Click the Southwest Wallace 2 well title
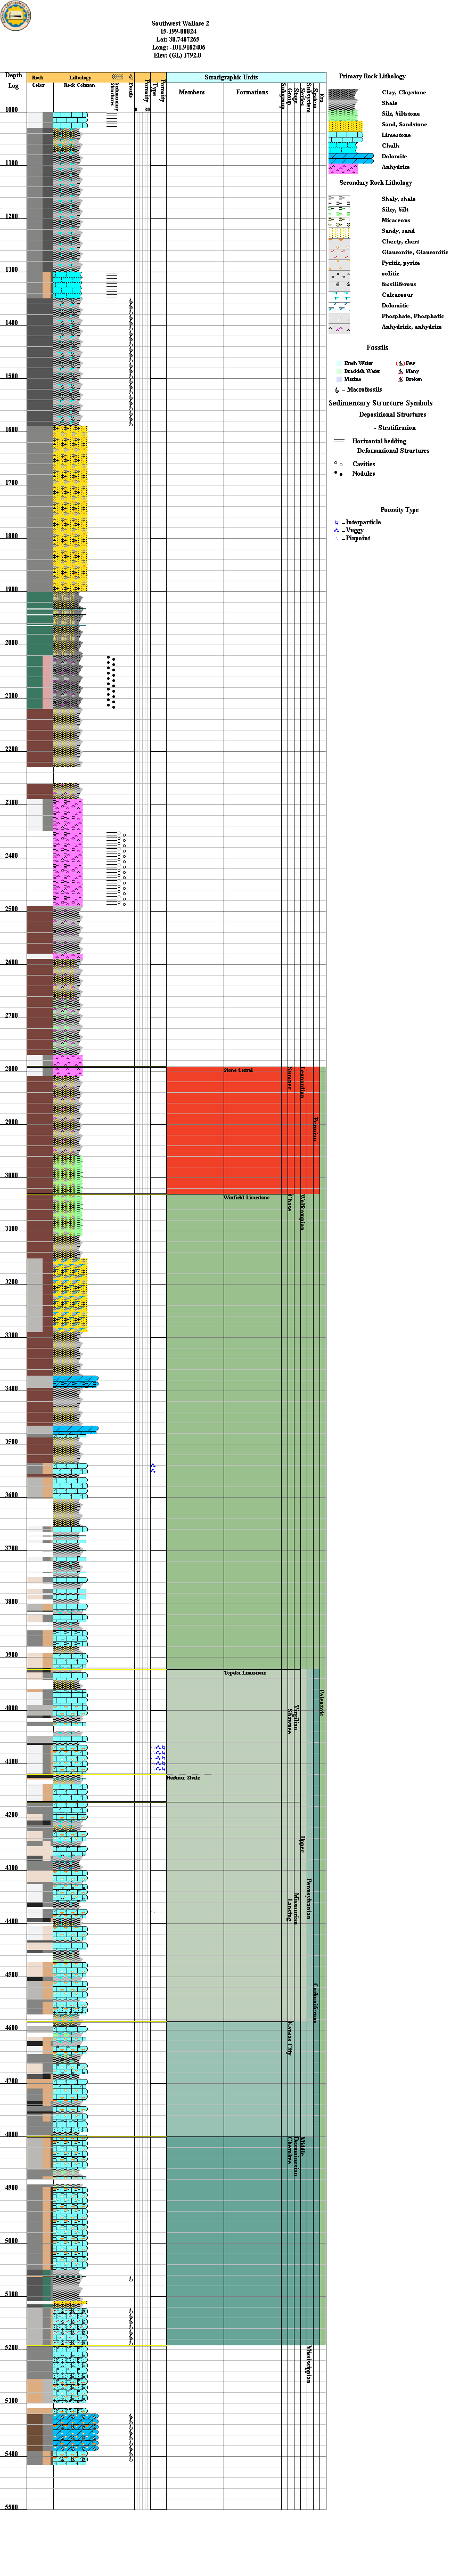 click(x=180, y=23)
